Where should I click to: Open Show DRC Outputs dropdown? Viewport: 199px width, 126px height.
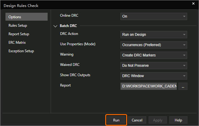coord(153,76)
